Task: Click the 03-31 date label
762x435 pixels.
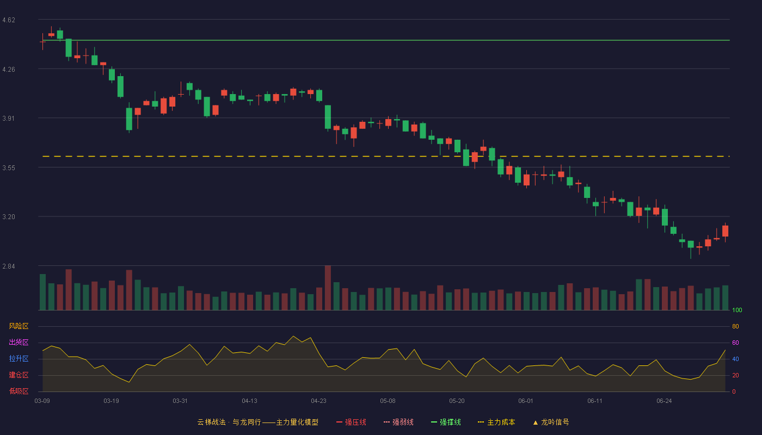Action: [x=180, y=401]
